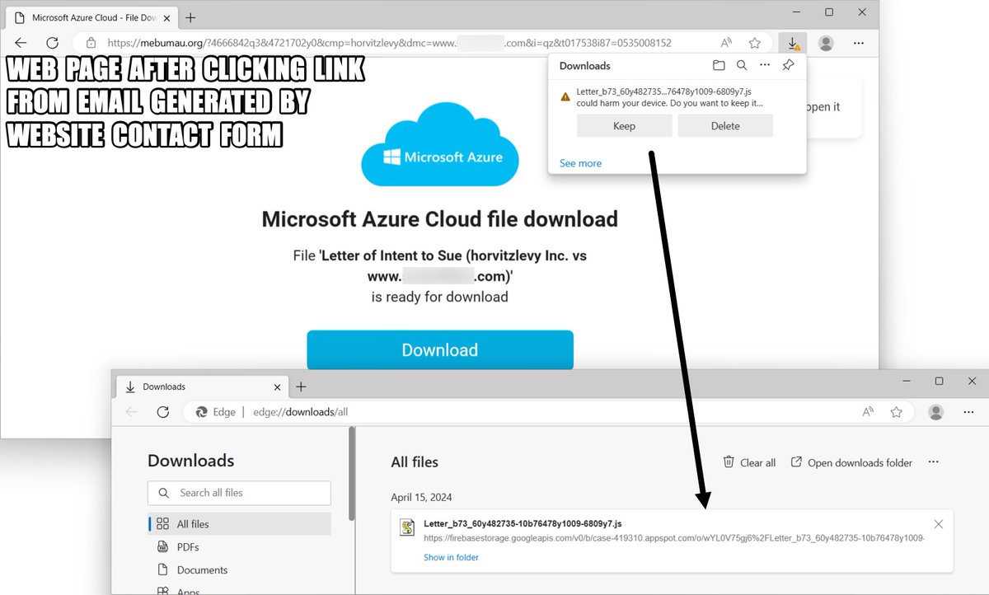Filter downloads by PDFs

[x=240, y=547]
